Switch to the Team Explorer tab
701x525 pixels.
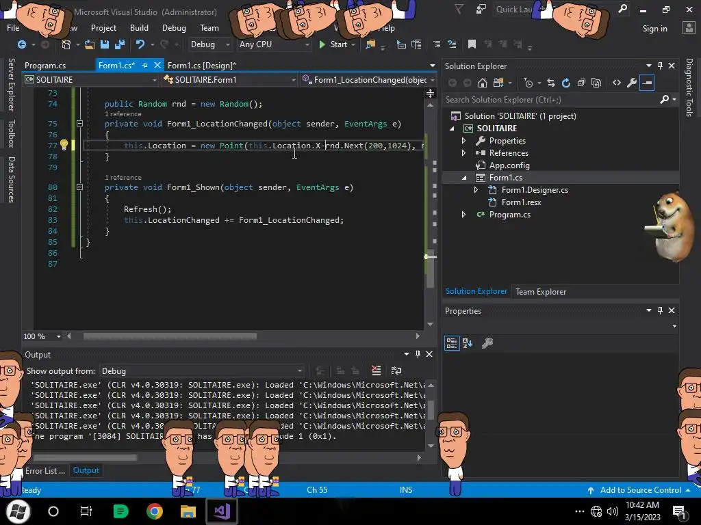pyautogui.click(x=541, y=291)
